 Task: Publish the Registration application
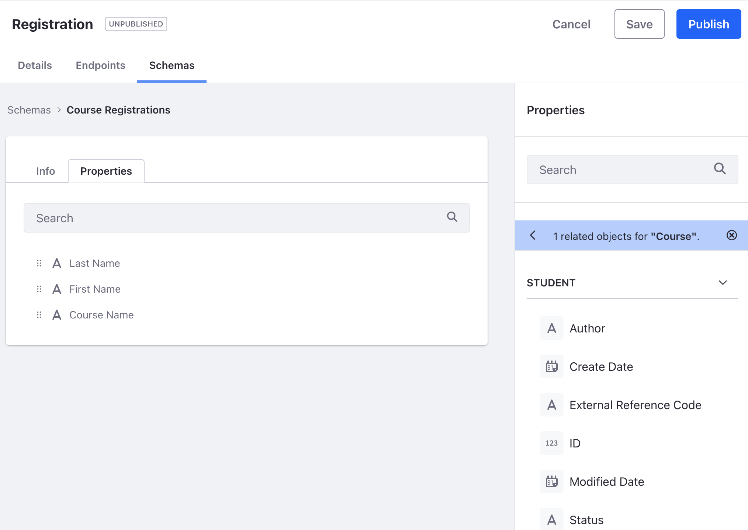[x=709, y=24]
